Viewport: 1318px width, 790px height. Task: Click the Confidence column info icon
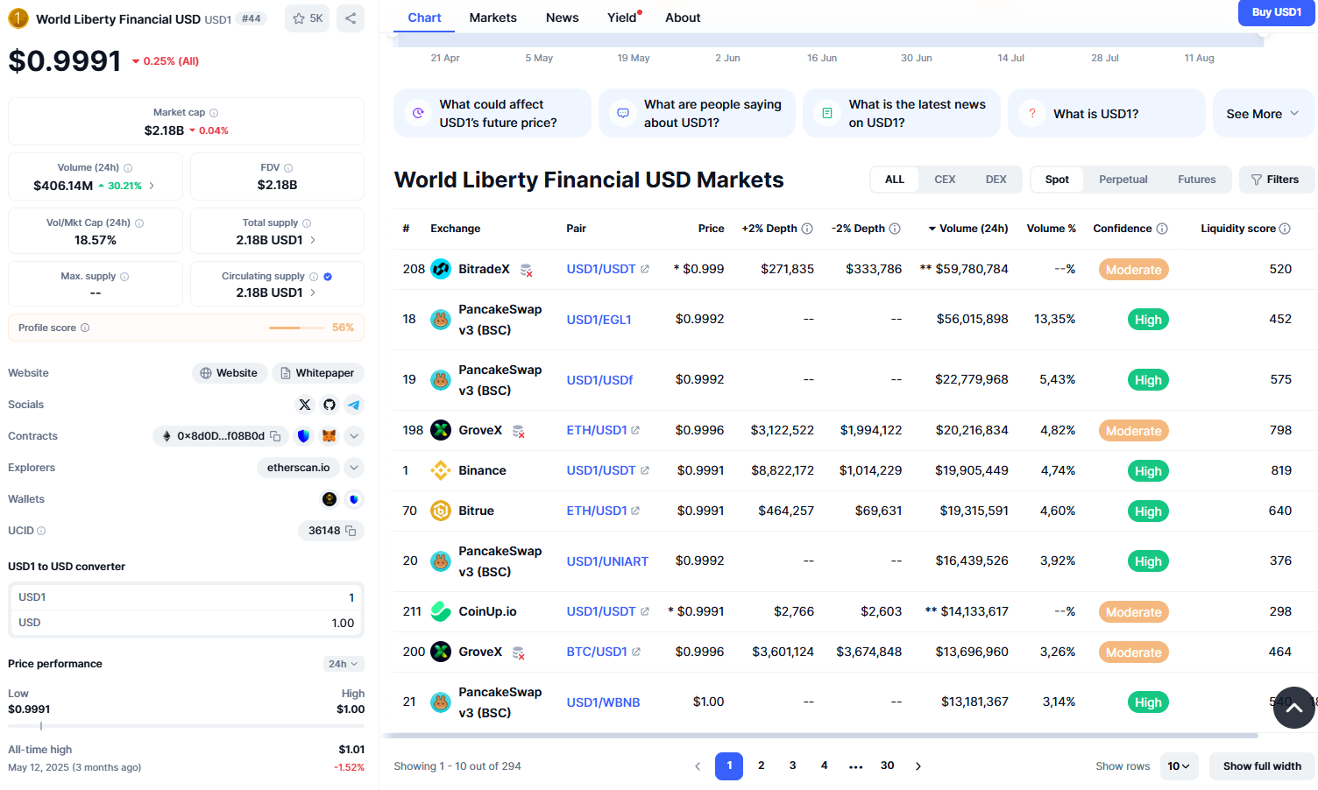(x=1162, y=229)
